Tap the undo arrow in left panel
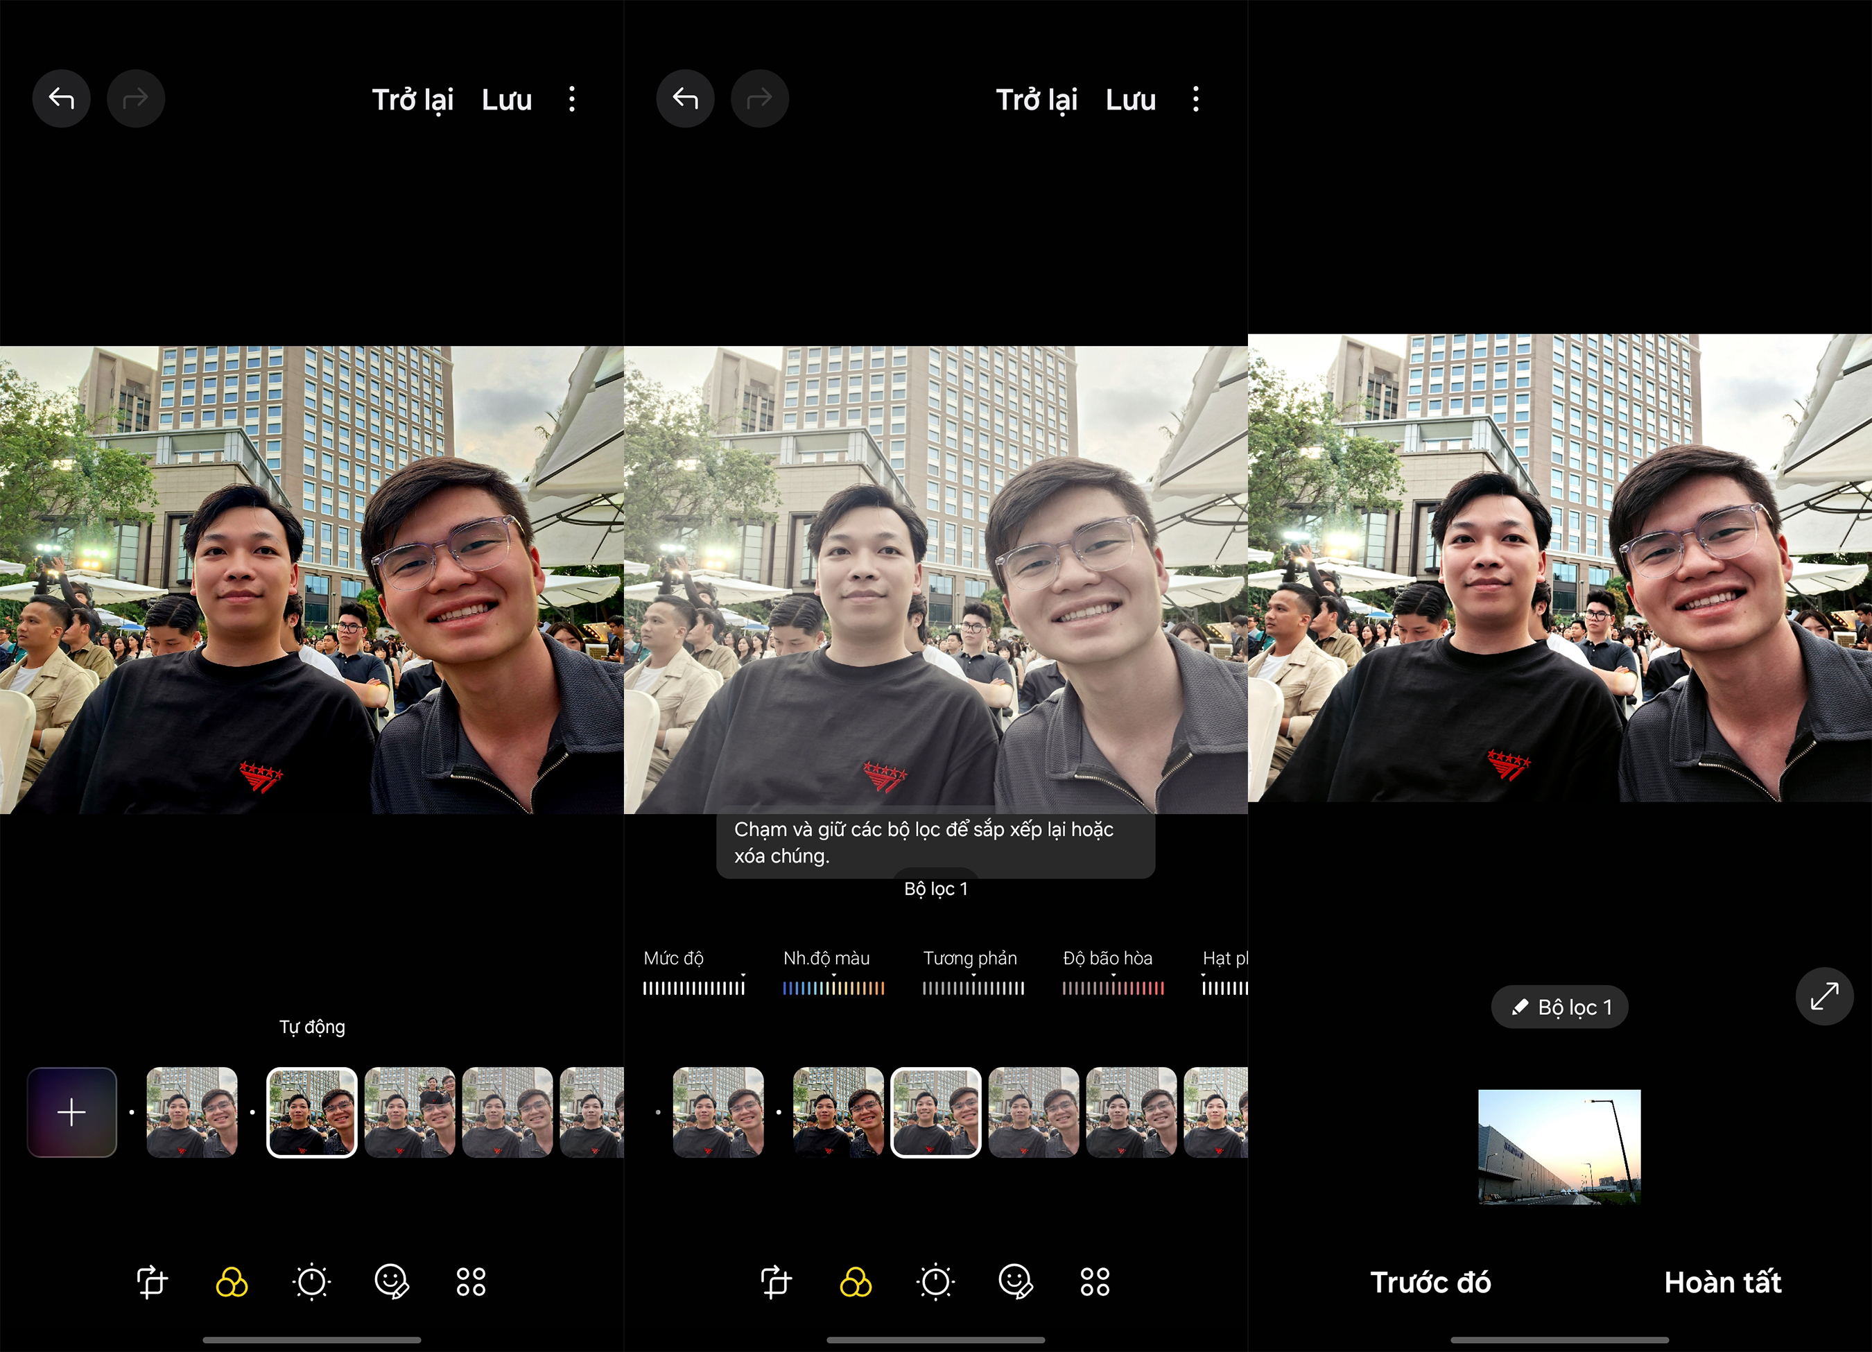 (x=61, y=99)
